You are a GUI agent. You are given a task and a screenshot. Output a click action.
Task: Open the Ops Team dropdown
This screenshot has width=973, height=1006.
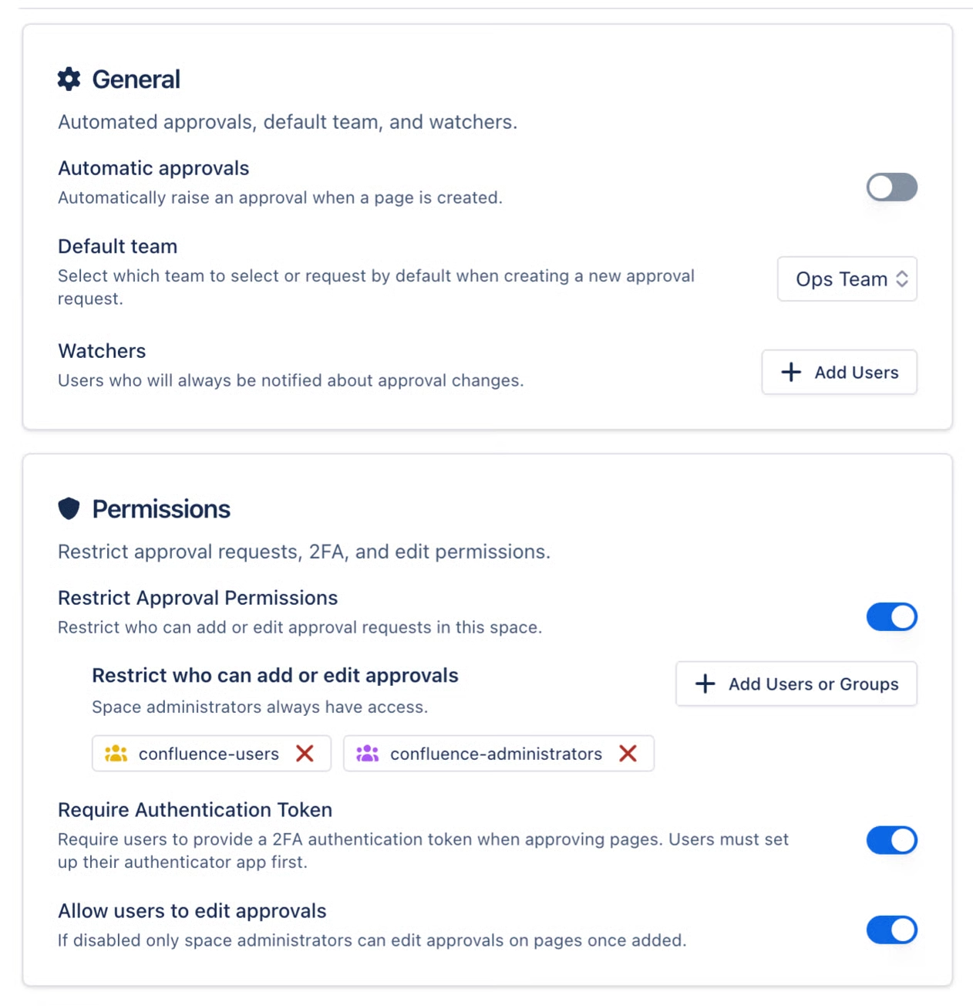pyautogui.click(x=847, y=279)
